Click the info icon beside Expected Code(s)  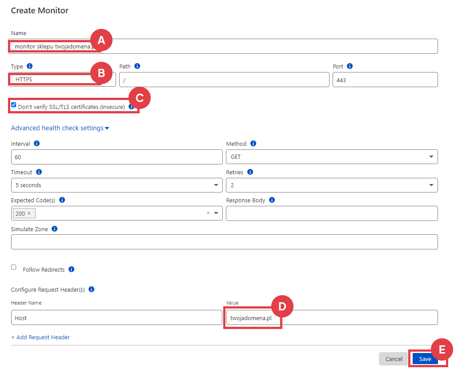pos(62,200)
